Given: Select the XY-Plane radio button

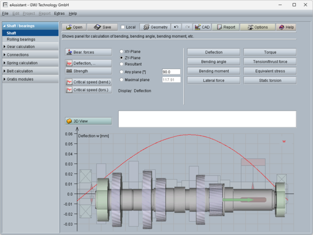Looking at the screenshot, I should 121,52.
